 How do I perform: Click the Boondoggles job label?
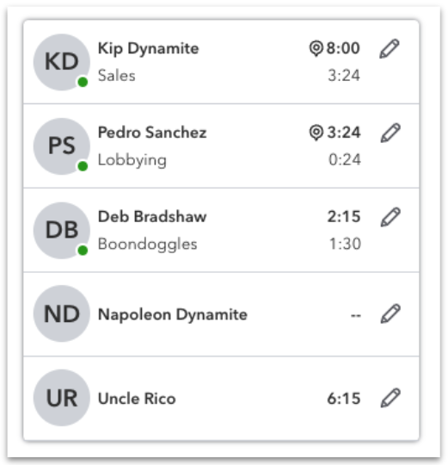click(x=147, y=245)
